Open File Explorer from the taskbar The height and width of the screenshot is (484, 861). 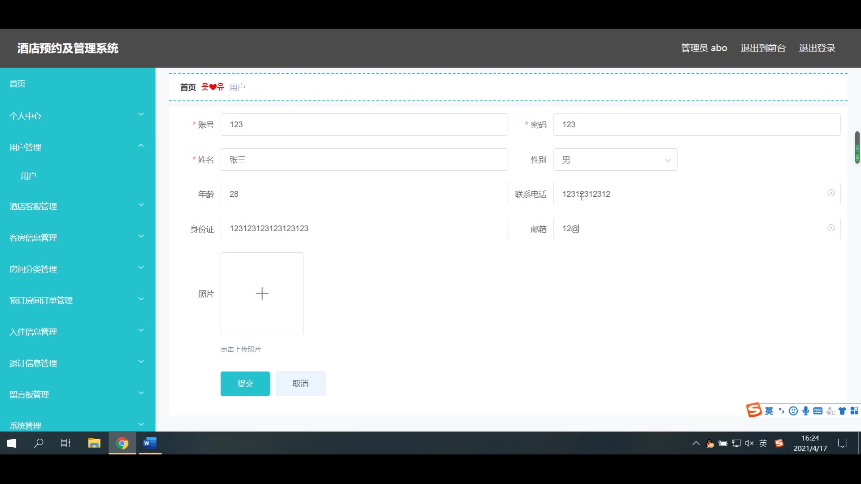[x=94, y=443]
